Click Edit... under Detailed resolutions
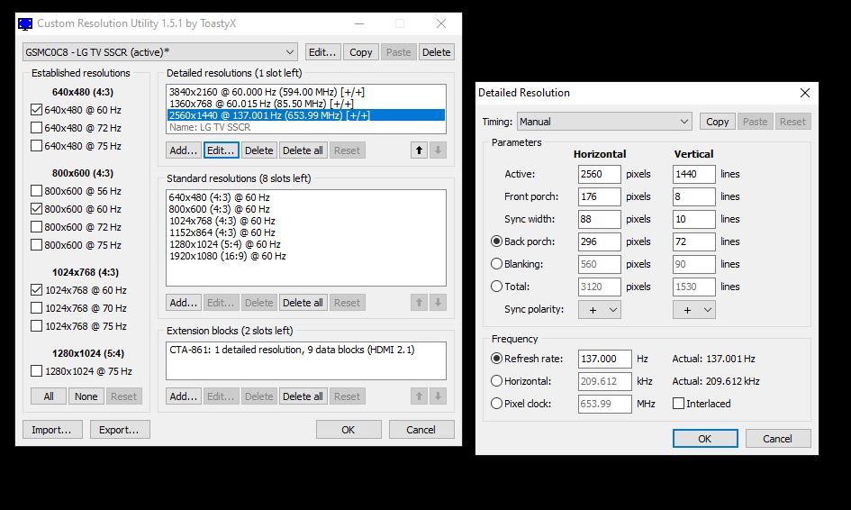This screenshot has width=851, height=510. point(221,150)
